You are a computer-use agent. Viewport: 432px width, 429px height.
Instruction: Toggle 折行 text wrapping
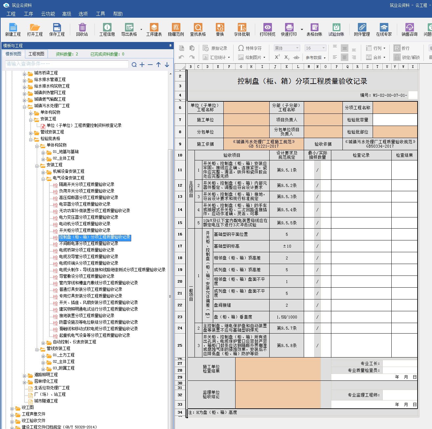[x=402, y=48]
